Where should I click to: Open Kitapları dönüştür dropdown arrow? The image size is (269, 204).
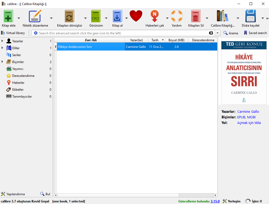(x=85, y=18)
